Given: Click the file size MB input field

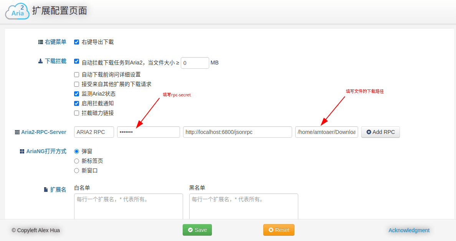Looking at the screenshot, I should point(195,63).
